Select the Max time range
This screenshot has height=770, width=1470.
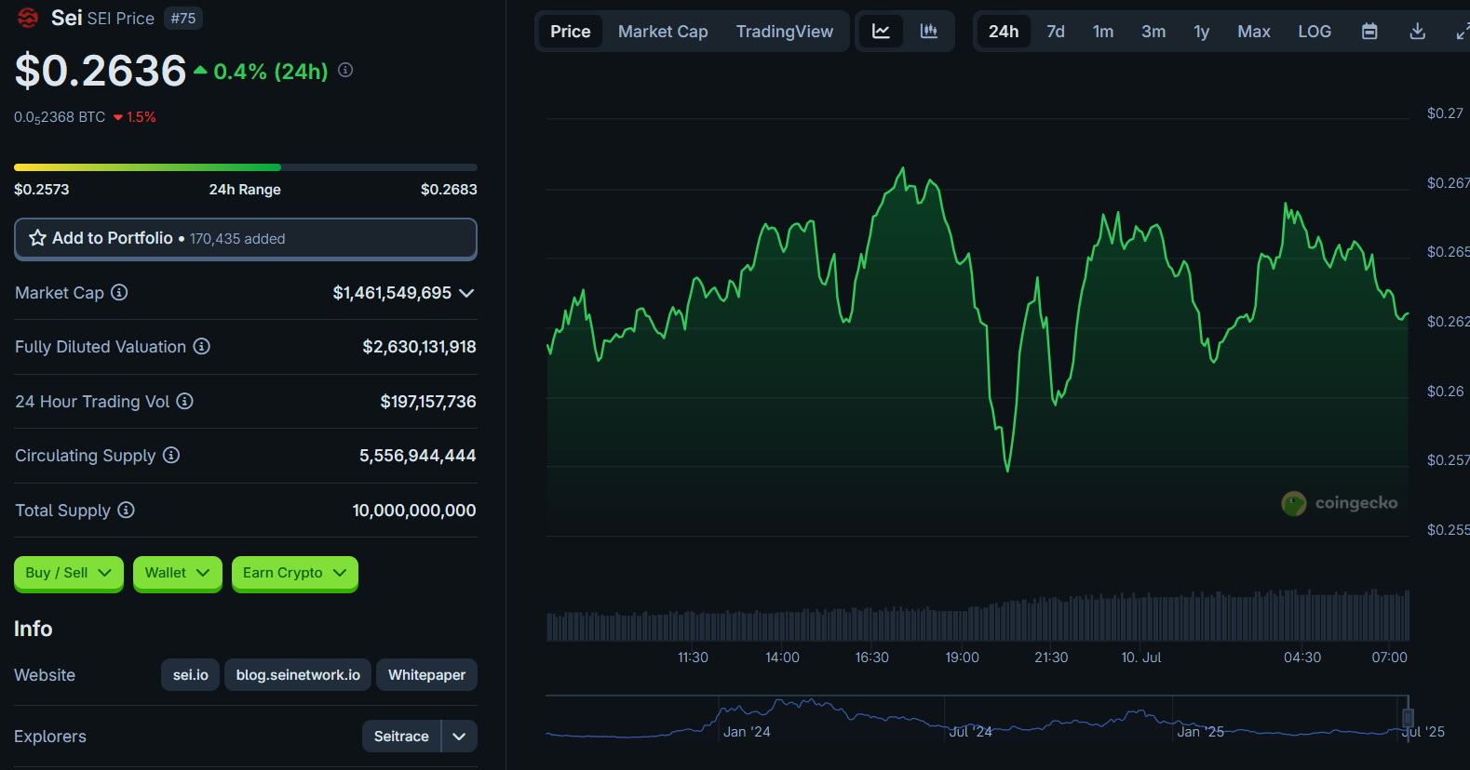pyautogui.click(x=1254, y=32)
